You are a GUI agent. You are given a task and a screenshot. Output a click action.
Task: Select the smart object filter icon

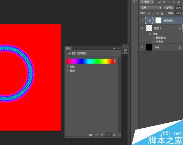click(179, 2)
